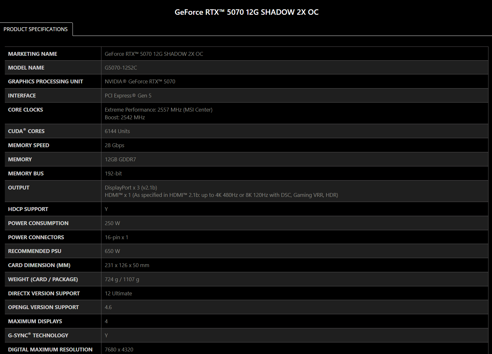This screenshot has height=354, width=492.
Task: Select the Power Consumption label
Action: point(38,223)
